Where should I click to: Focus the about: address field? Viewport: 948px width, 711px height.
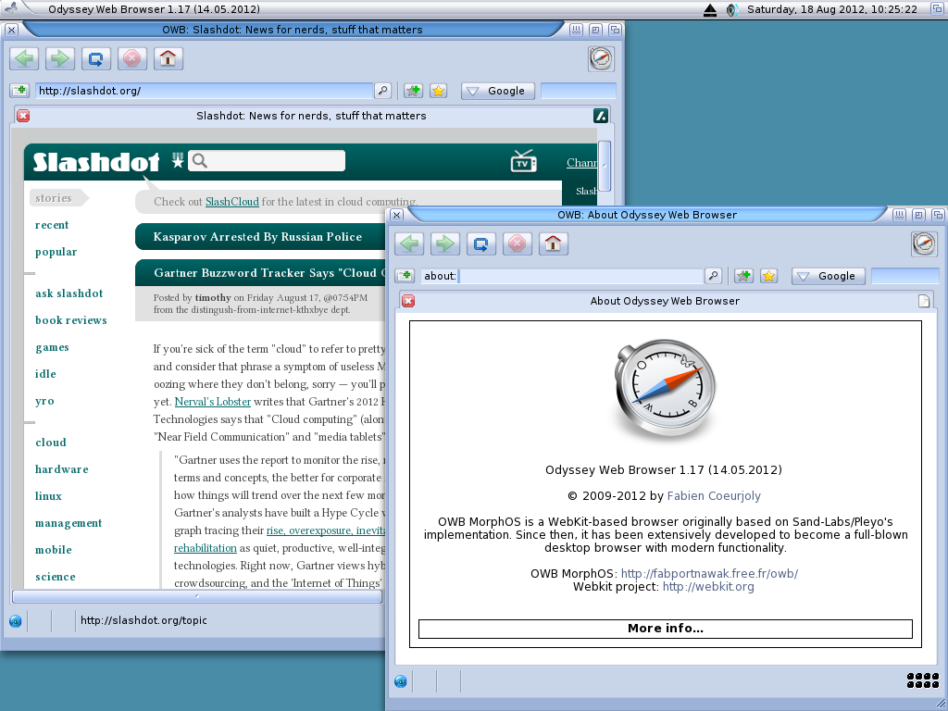click(562, 276)
